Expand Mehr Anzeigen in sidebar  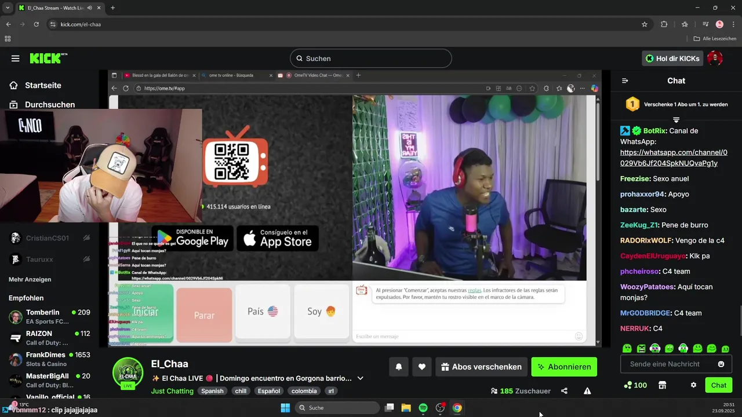pos(30,279)
